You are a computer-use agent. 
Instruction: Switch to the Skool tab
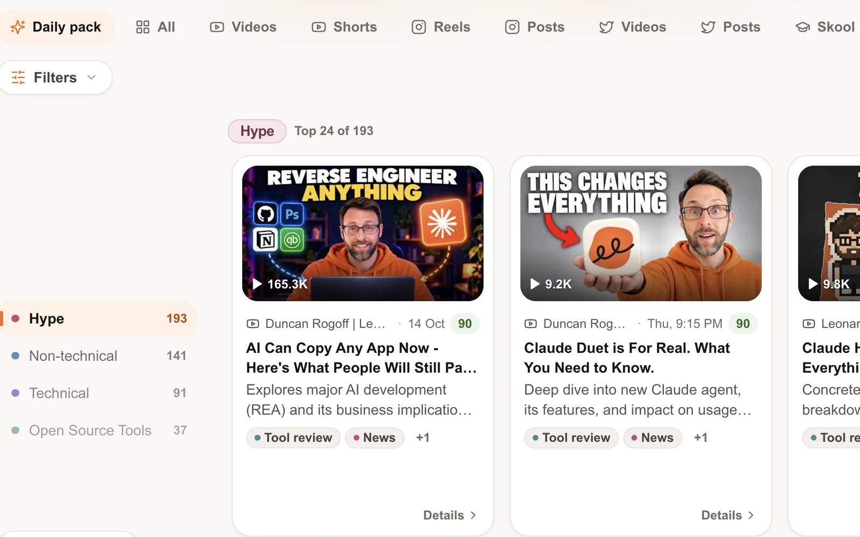(825, 27)
